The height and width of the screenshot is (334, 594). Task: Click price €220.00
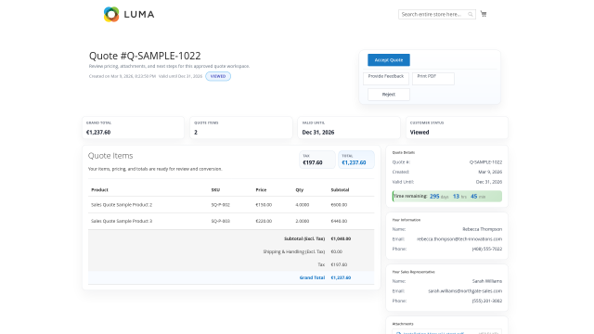tap(264, 221)
